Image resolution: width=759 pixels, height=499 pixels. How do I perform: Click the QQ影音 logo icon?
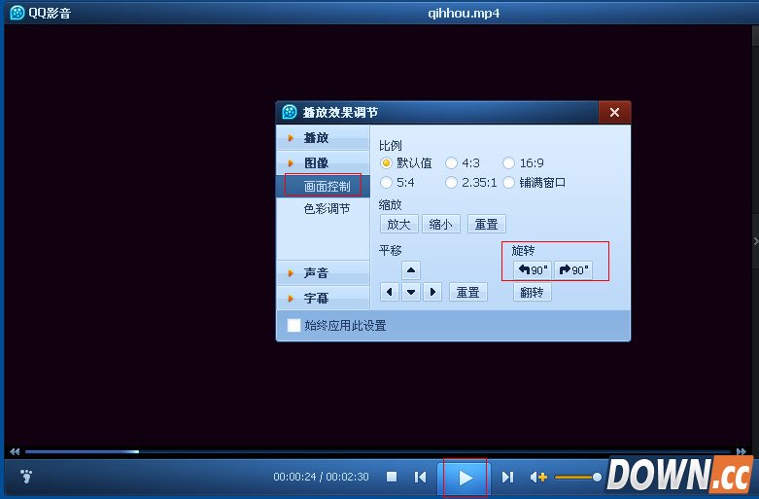pyautogui.click(x=17, y=12)
